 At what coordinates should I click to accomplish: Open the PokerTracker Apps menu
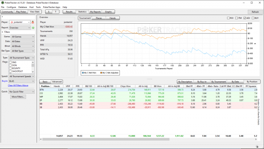[52, 7]
